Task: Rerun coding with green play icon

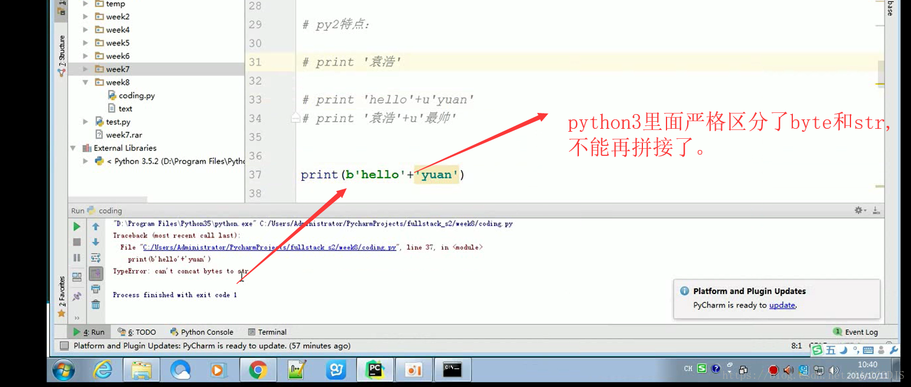Action: pyautogui.click(x=77, y=226)
